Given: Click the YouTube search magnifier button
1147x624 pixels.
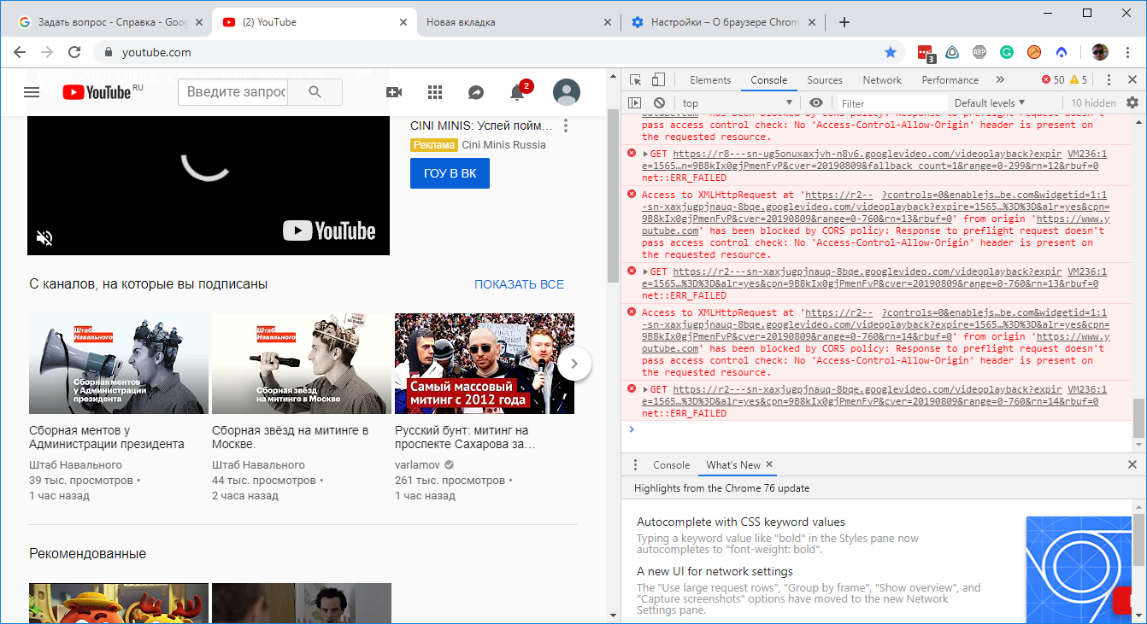Looking at the screenshot, I should (x=315, y=92).
